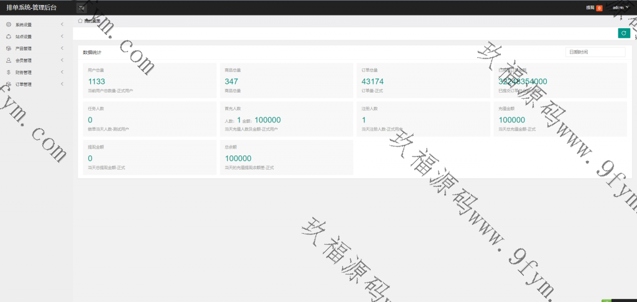Open the admin user dropdown

[620, 7]
